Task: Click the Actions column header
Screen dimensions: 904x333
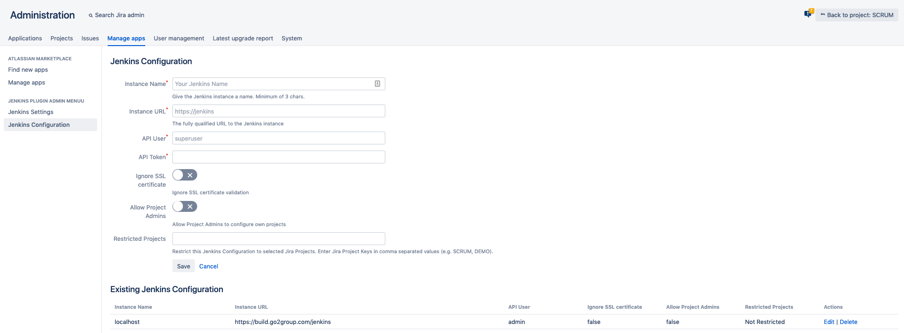Action: [x=833, y=307]
